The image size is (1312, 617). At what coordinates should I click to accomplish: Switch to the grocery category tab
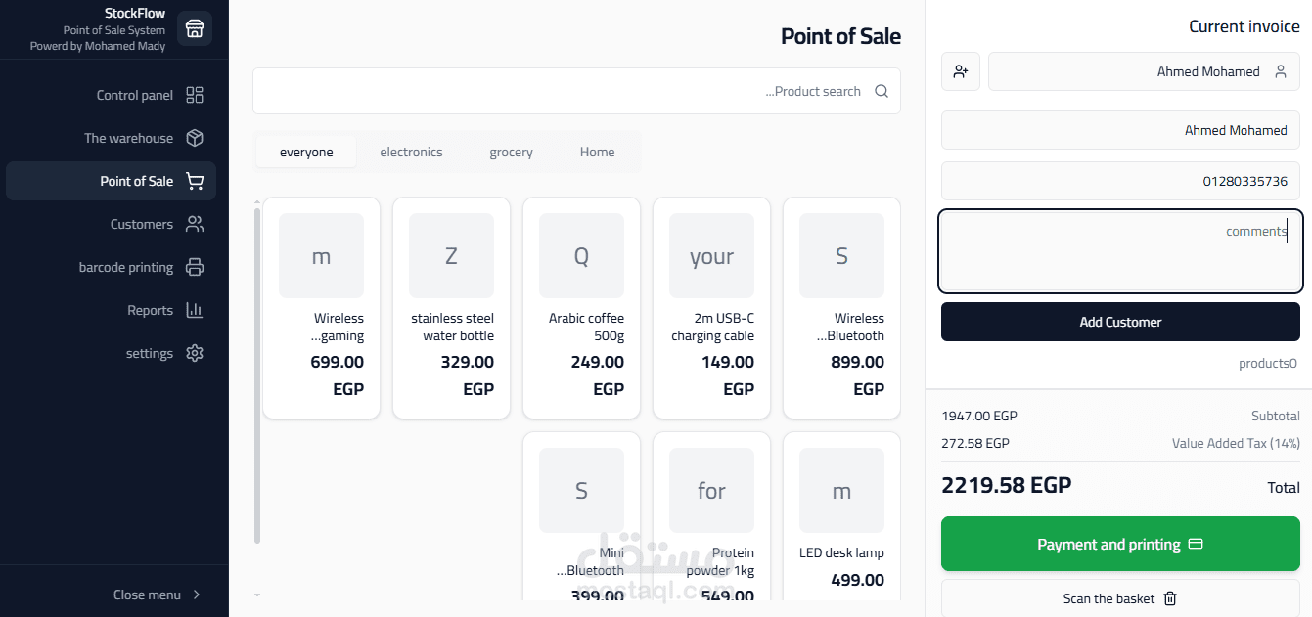511,152
